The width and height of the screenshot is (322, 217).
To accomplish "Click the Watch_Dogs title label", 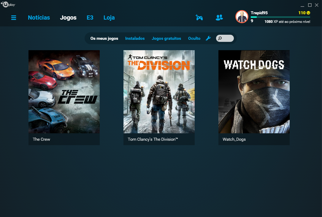I will (x=234, y=139).
